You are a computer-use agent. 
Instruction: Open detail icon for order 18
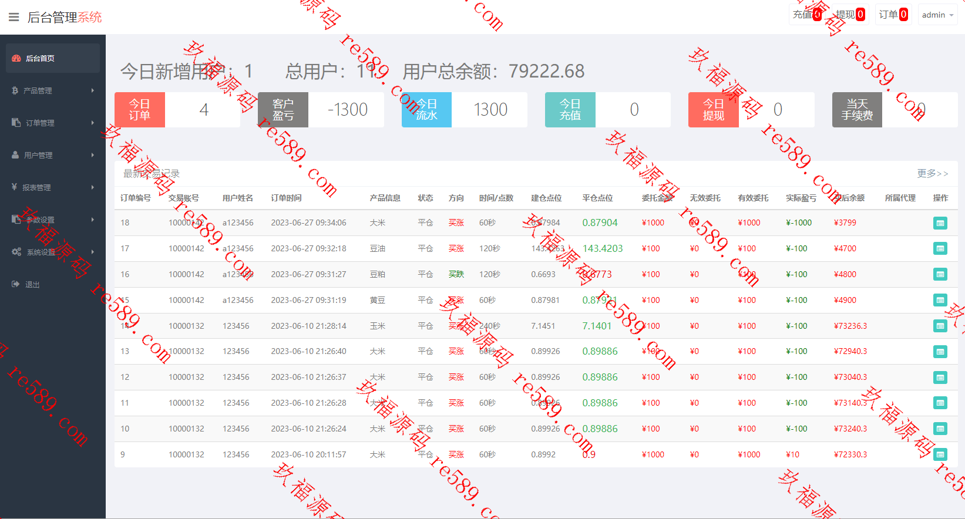point(940,223)
